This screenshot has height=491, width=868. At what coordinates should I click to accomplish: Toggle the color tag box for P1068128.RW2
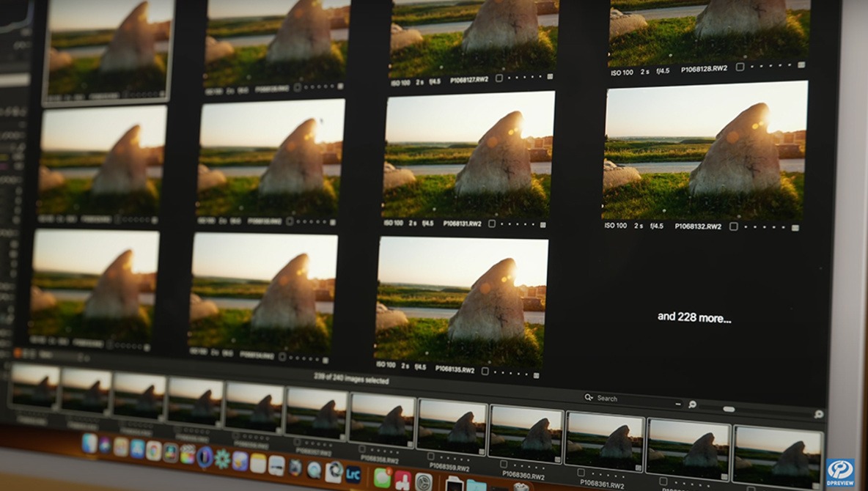point(740,67)
